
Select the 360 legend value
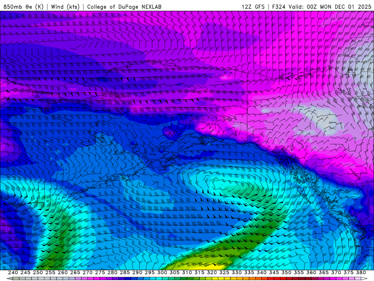(311, 273)
